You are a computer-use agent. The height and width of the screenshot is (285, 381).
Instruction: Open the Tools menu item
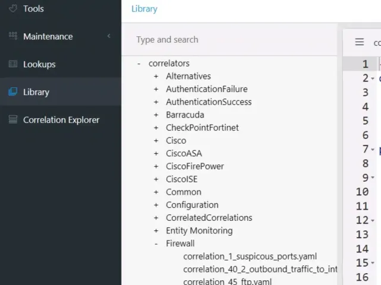coord(33,9)
